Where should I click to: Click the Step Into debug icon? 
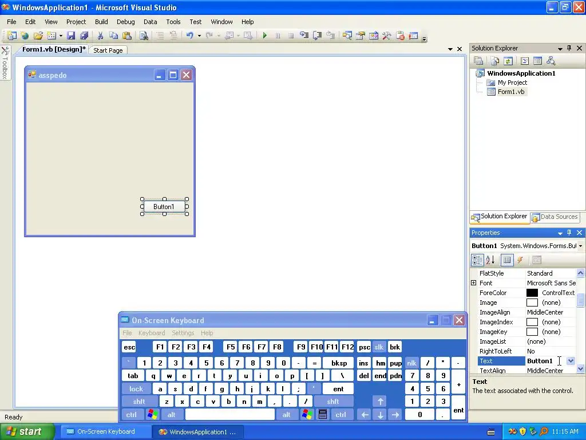pyautogui.click(x=304, y=36)
